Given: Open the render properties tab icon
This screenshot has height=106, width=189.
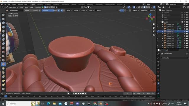Looking at the screenshot, I should 158,58.
